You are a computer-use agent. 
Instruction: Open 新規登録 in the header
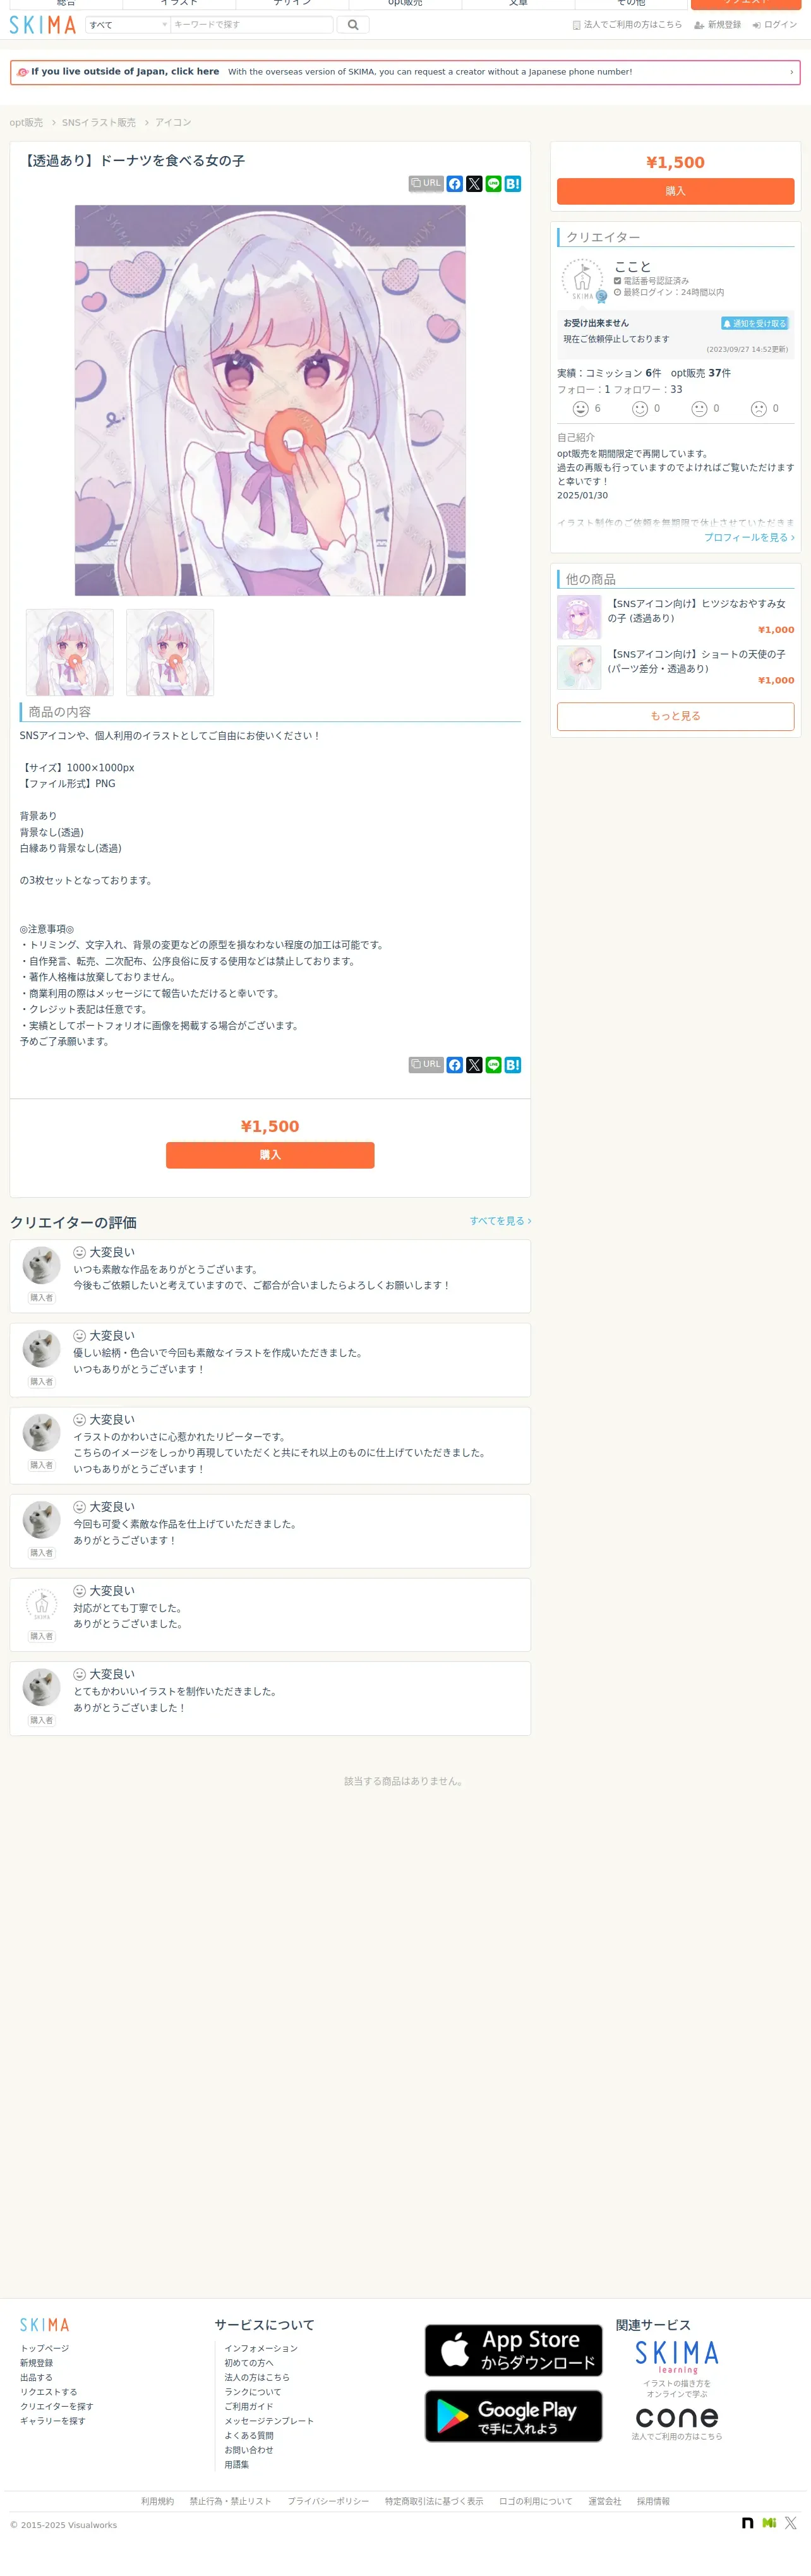[x=718, y=25]
